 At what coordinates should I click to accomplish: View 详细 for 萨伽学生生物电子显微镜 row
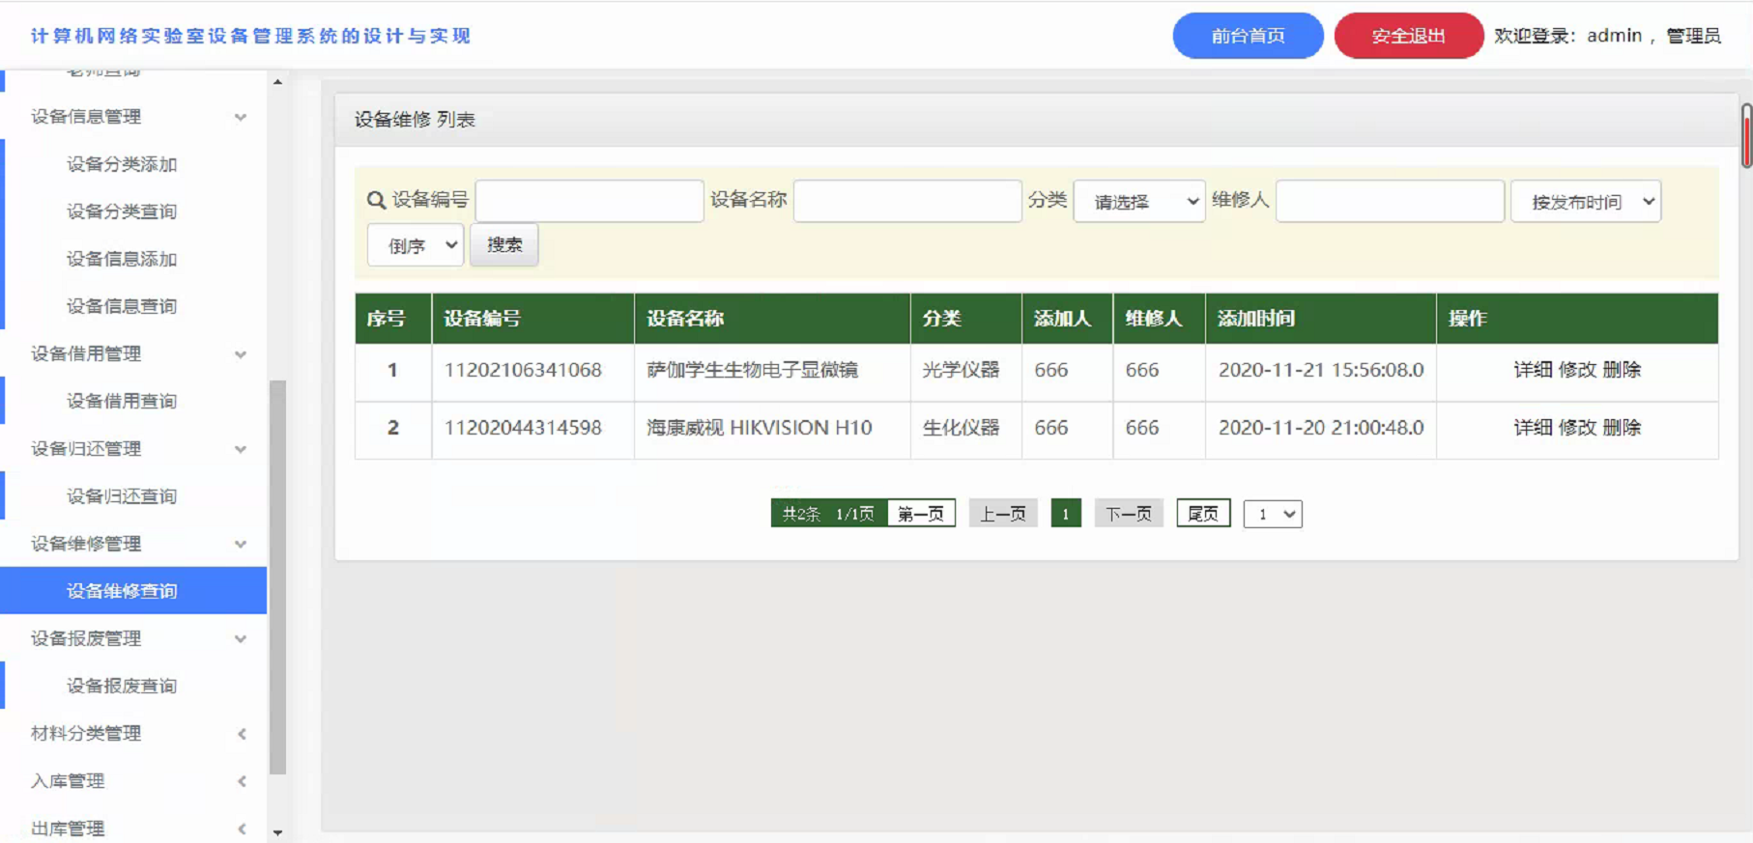click(1533, 370)
